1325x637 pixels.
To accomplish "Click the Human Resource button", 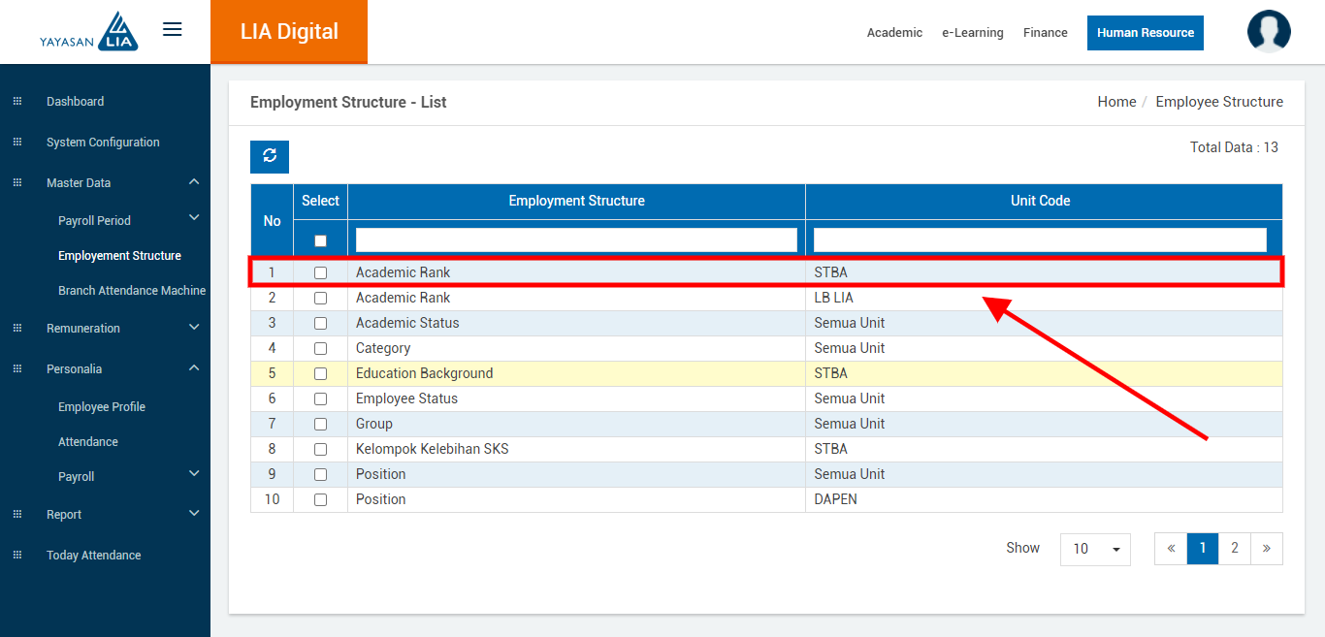I will coord(1145,33).
